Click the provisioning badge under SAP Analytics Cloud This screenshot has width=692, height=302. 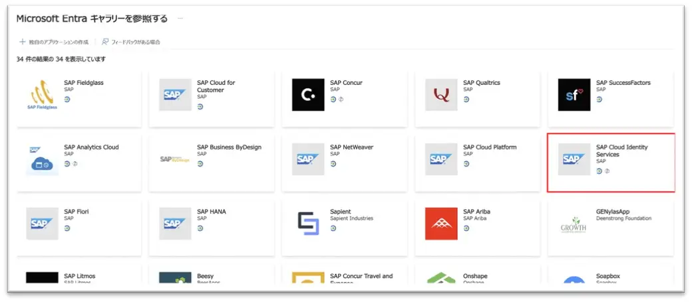coord(75,164)
